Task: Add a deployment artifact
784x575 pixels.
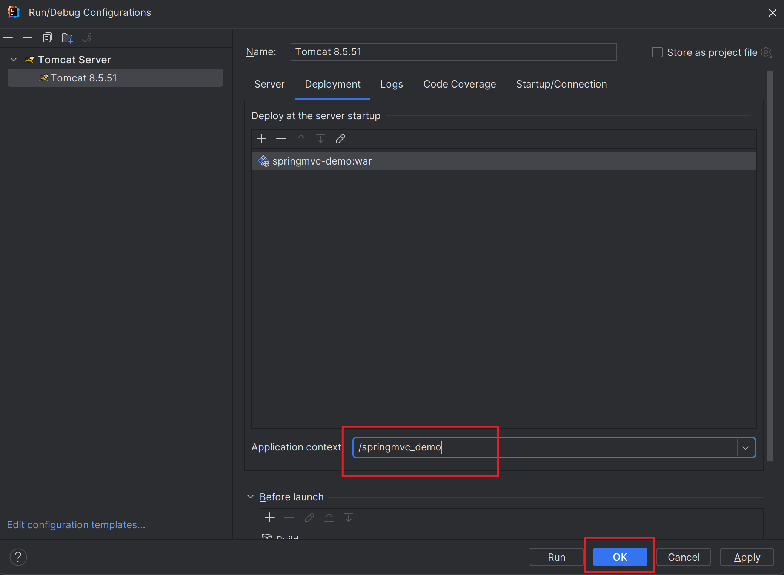Action: click(261, 139)
